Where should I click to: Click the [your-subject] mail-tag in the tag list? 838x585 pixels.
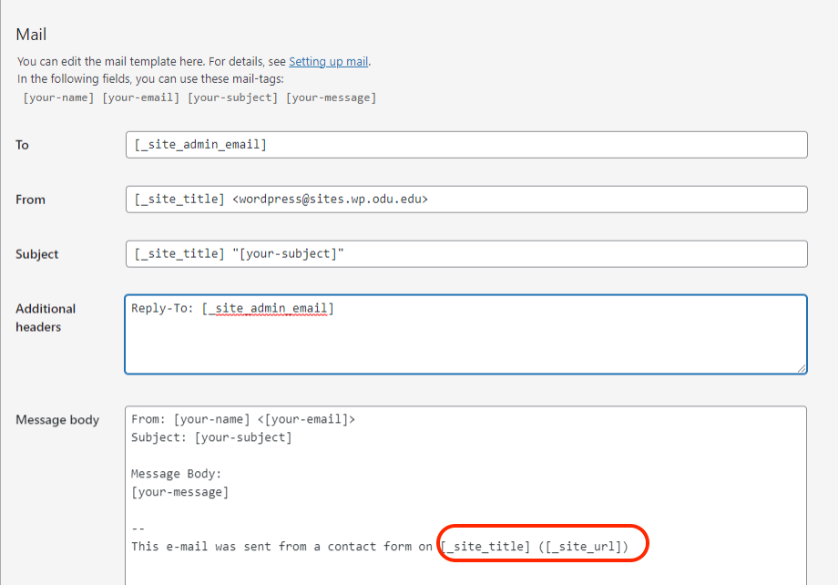pos(232,97)
